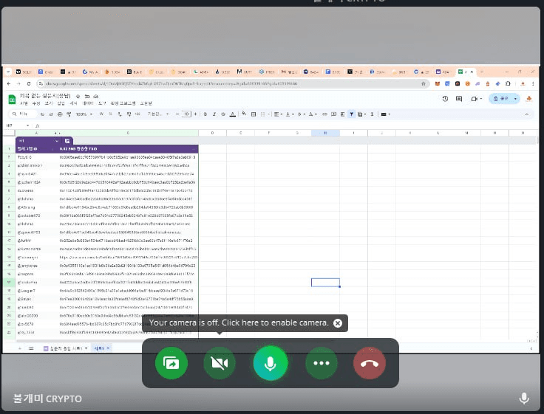Click the 'Your camera is off' tooltip text

(239, 323)
